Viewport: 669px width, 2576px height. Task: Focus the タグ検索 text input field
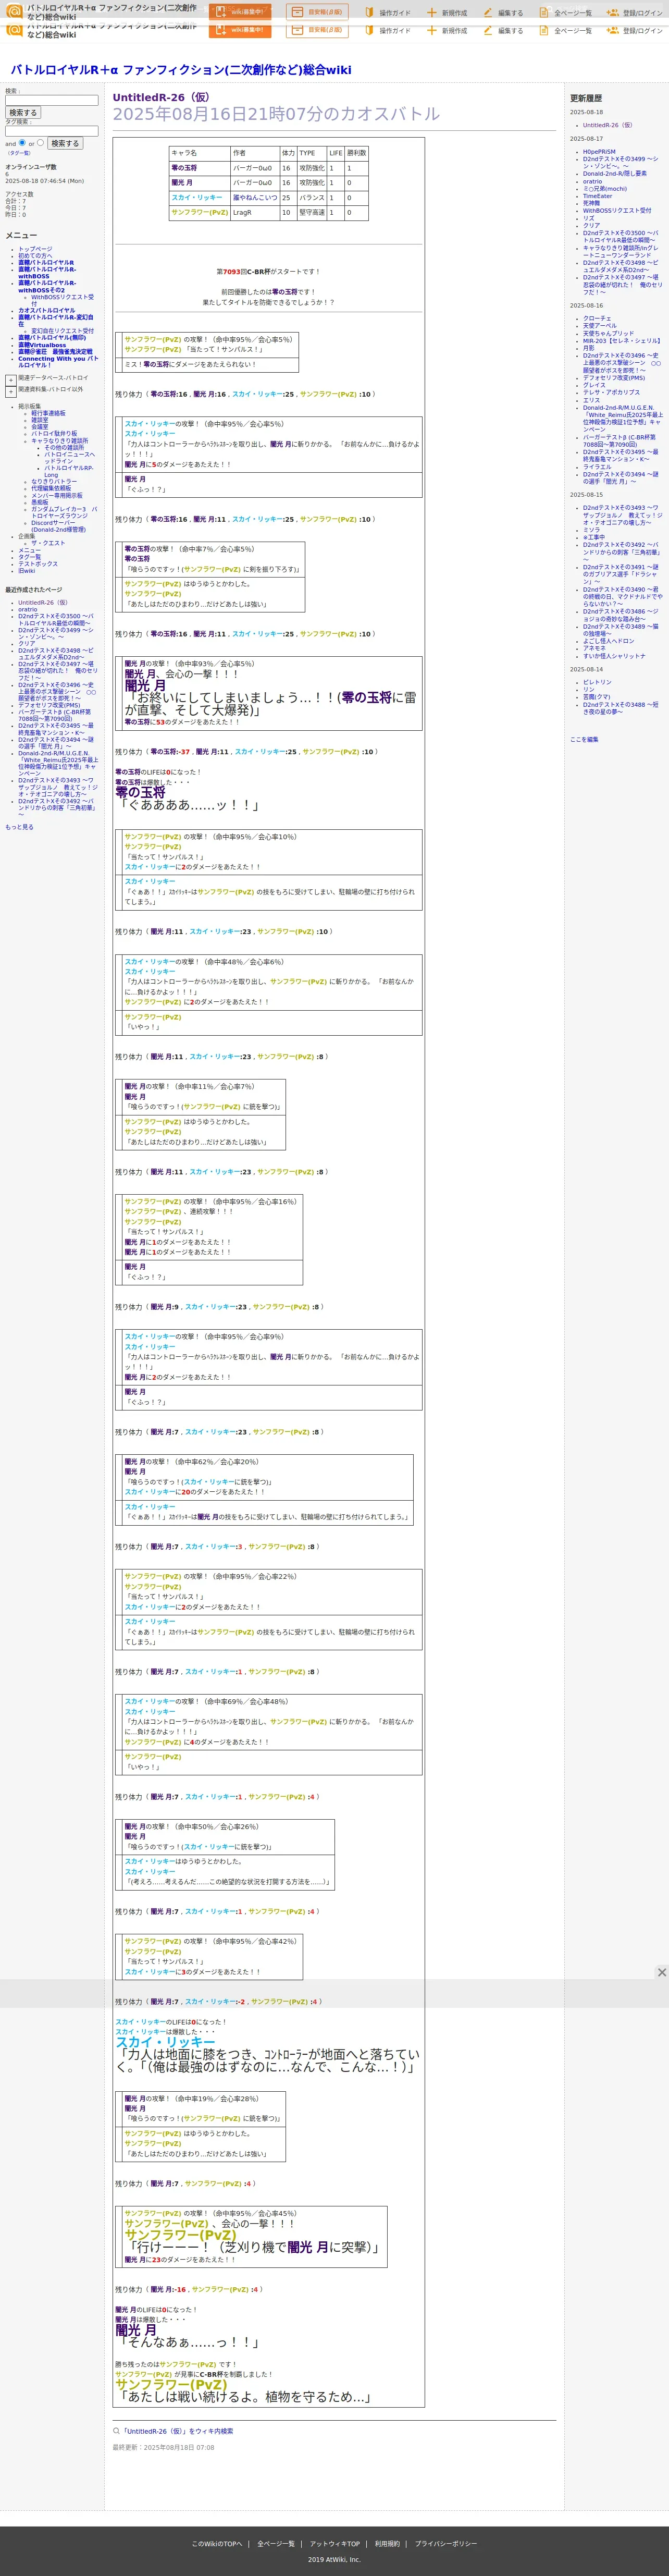52,131
